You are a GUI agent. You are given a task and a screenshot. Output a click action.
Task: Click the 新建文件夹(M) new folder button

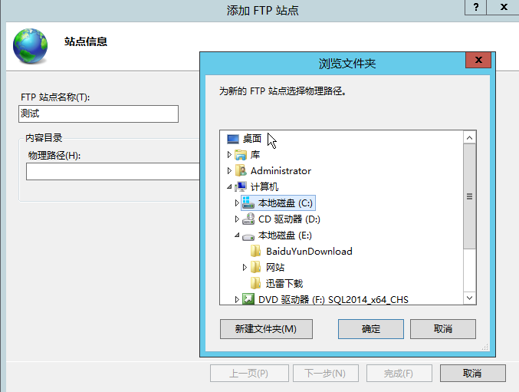click(266, 329)
